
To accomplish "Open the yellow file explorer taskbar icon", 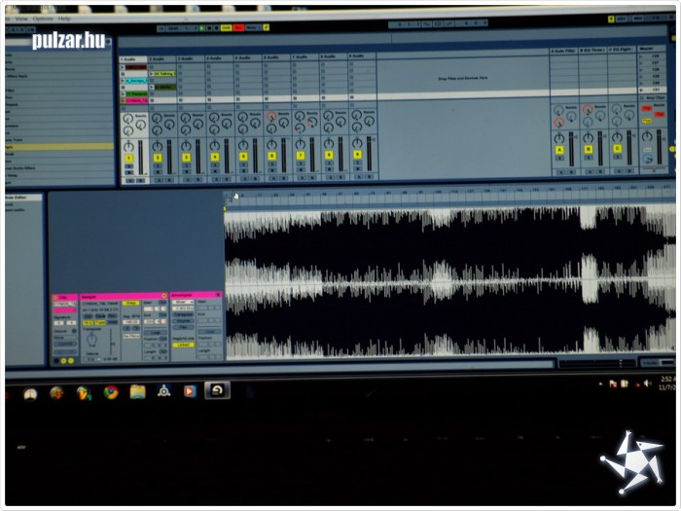I will click(137, 392).
